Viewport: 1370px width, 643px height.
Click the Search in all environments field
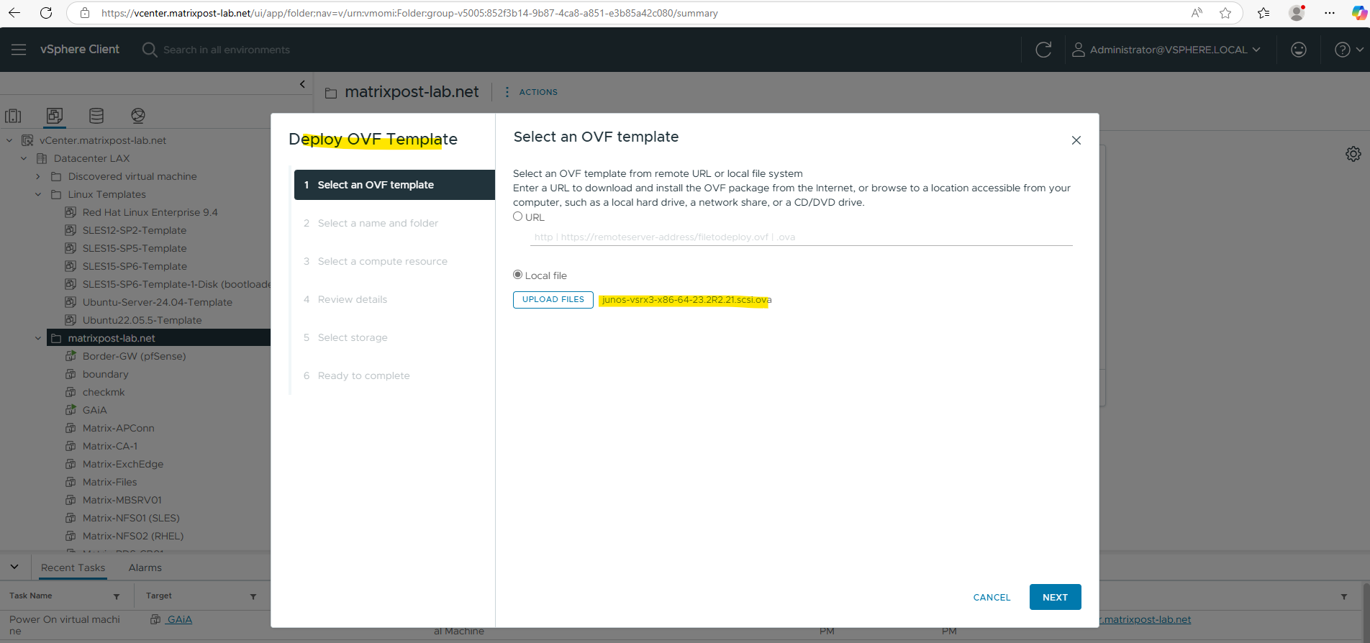(x=227, y=50)
